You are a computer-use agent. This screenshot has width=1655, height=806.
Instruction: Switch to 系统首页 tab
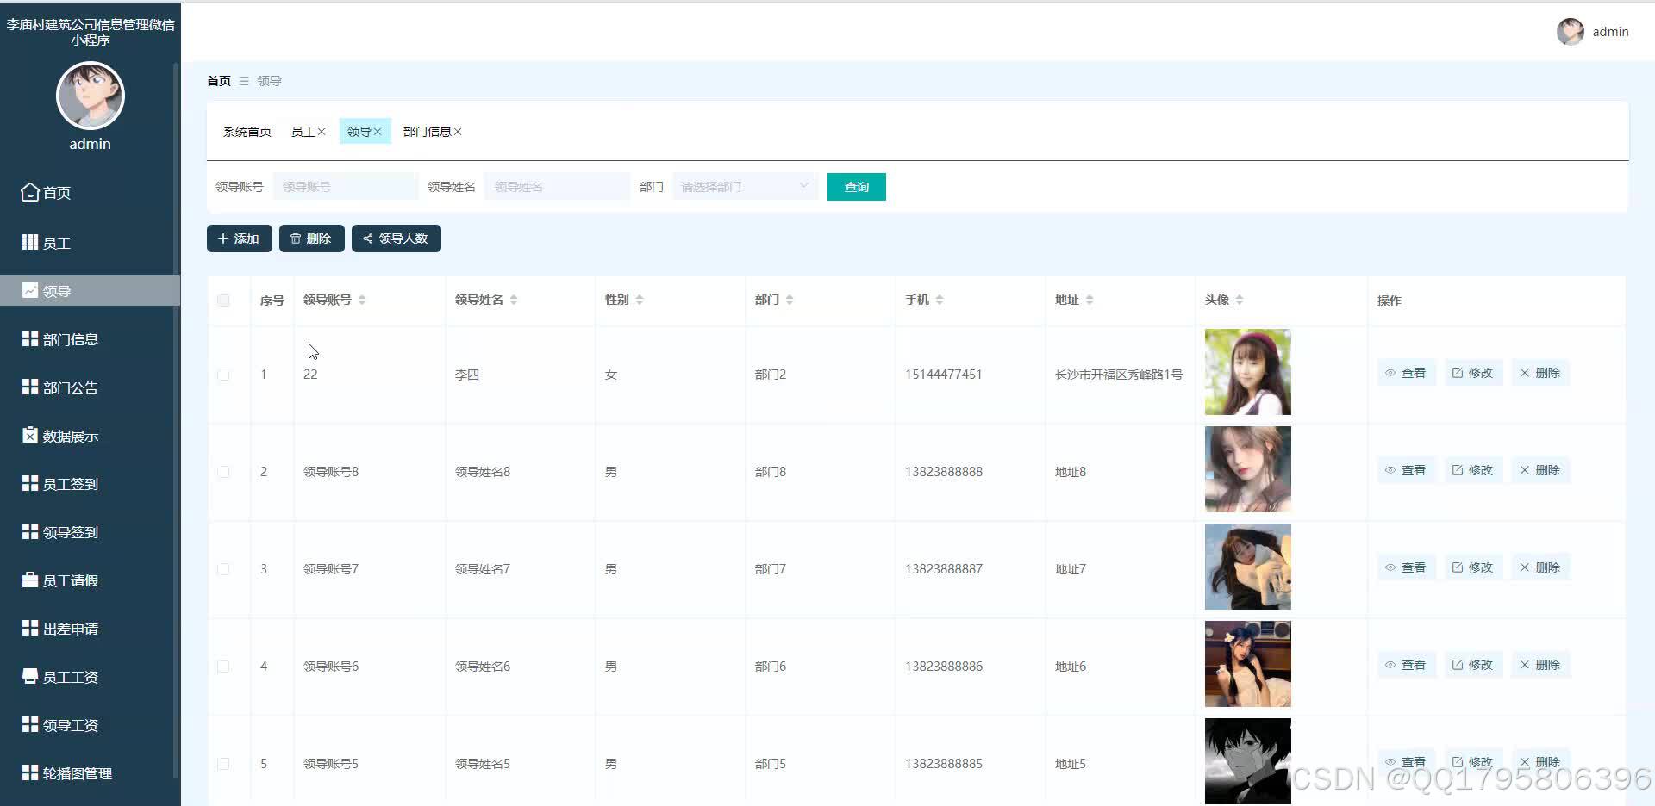[247, 132]
